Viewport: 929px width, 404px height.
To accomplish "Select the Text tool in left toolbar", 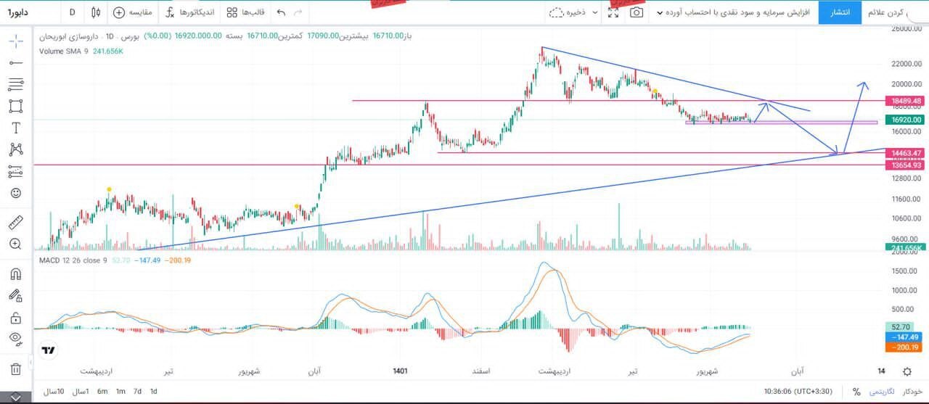I will (x=15, y=128).
